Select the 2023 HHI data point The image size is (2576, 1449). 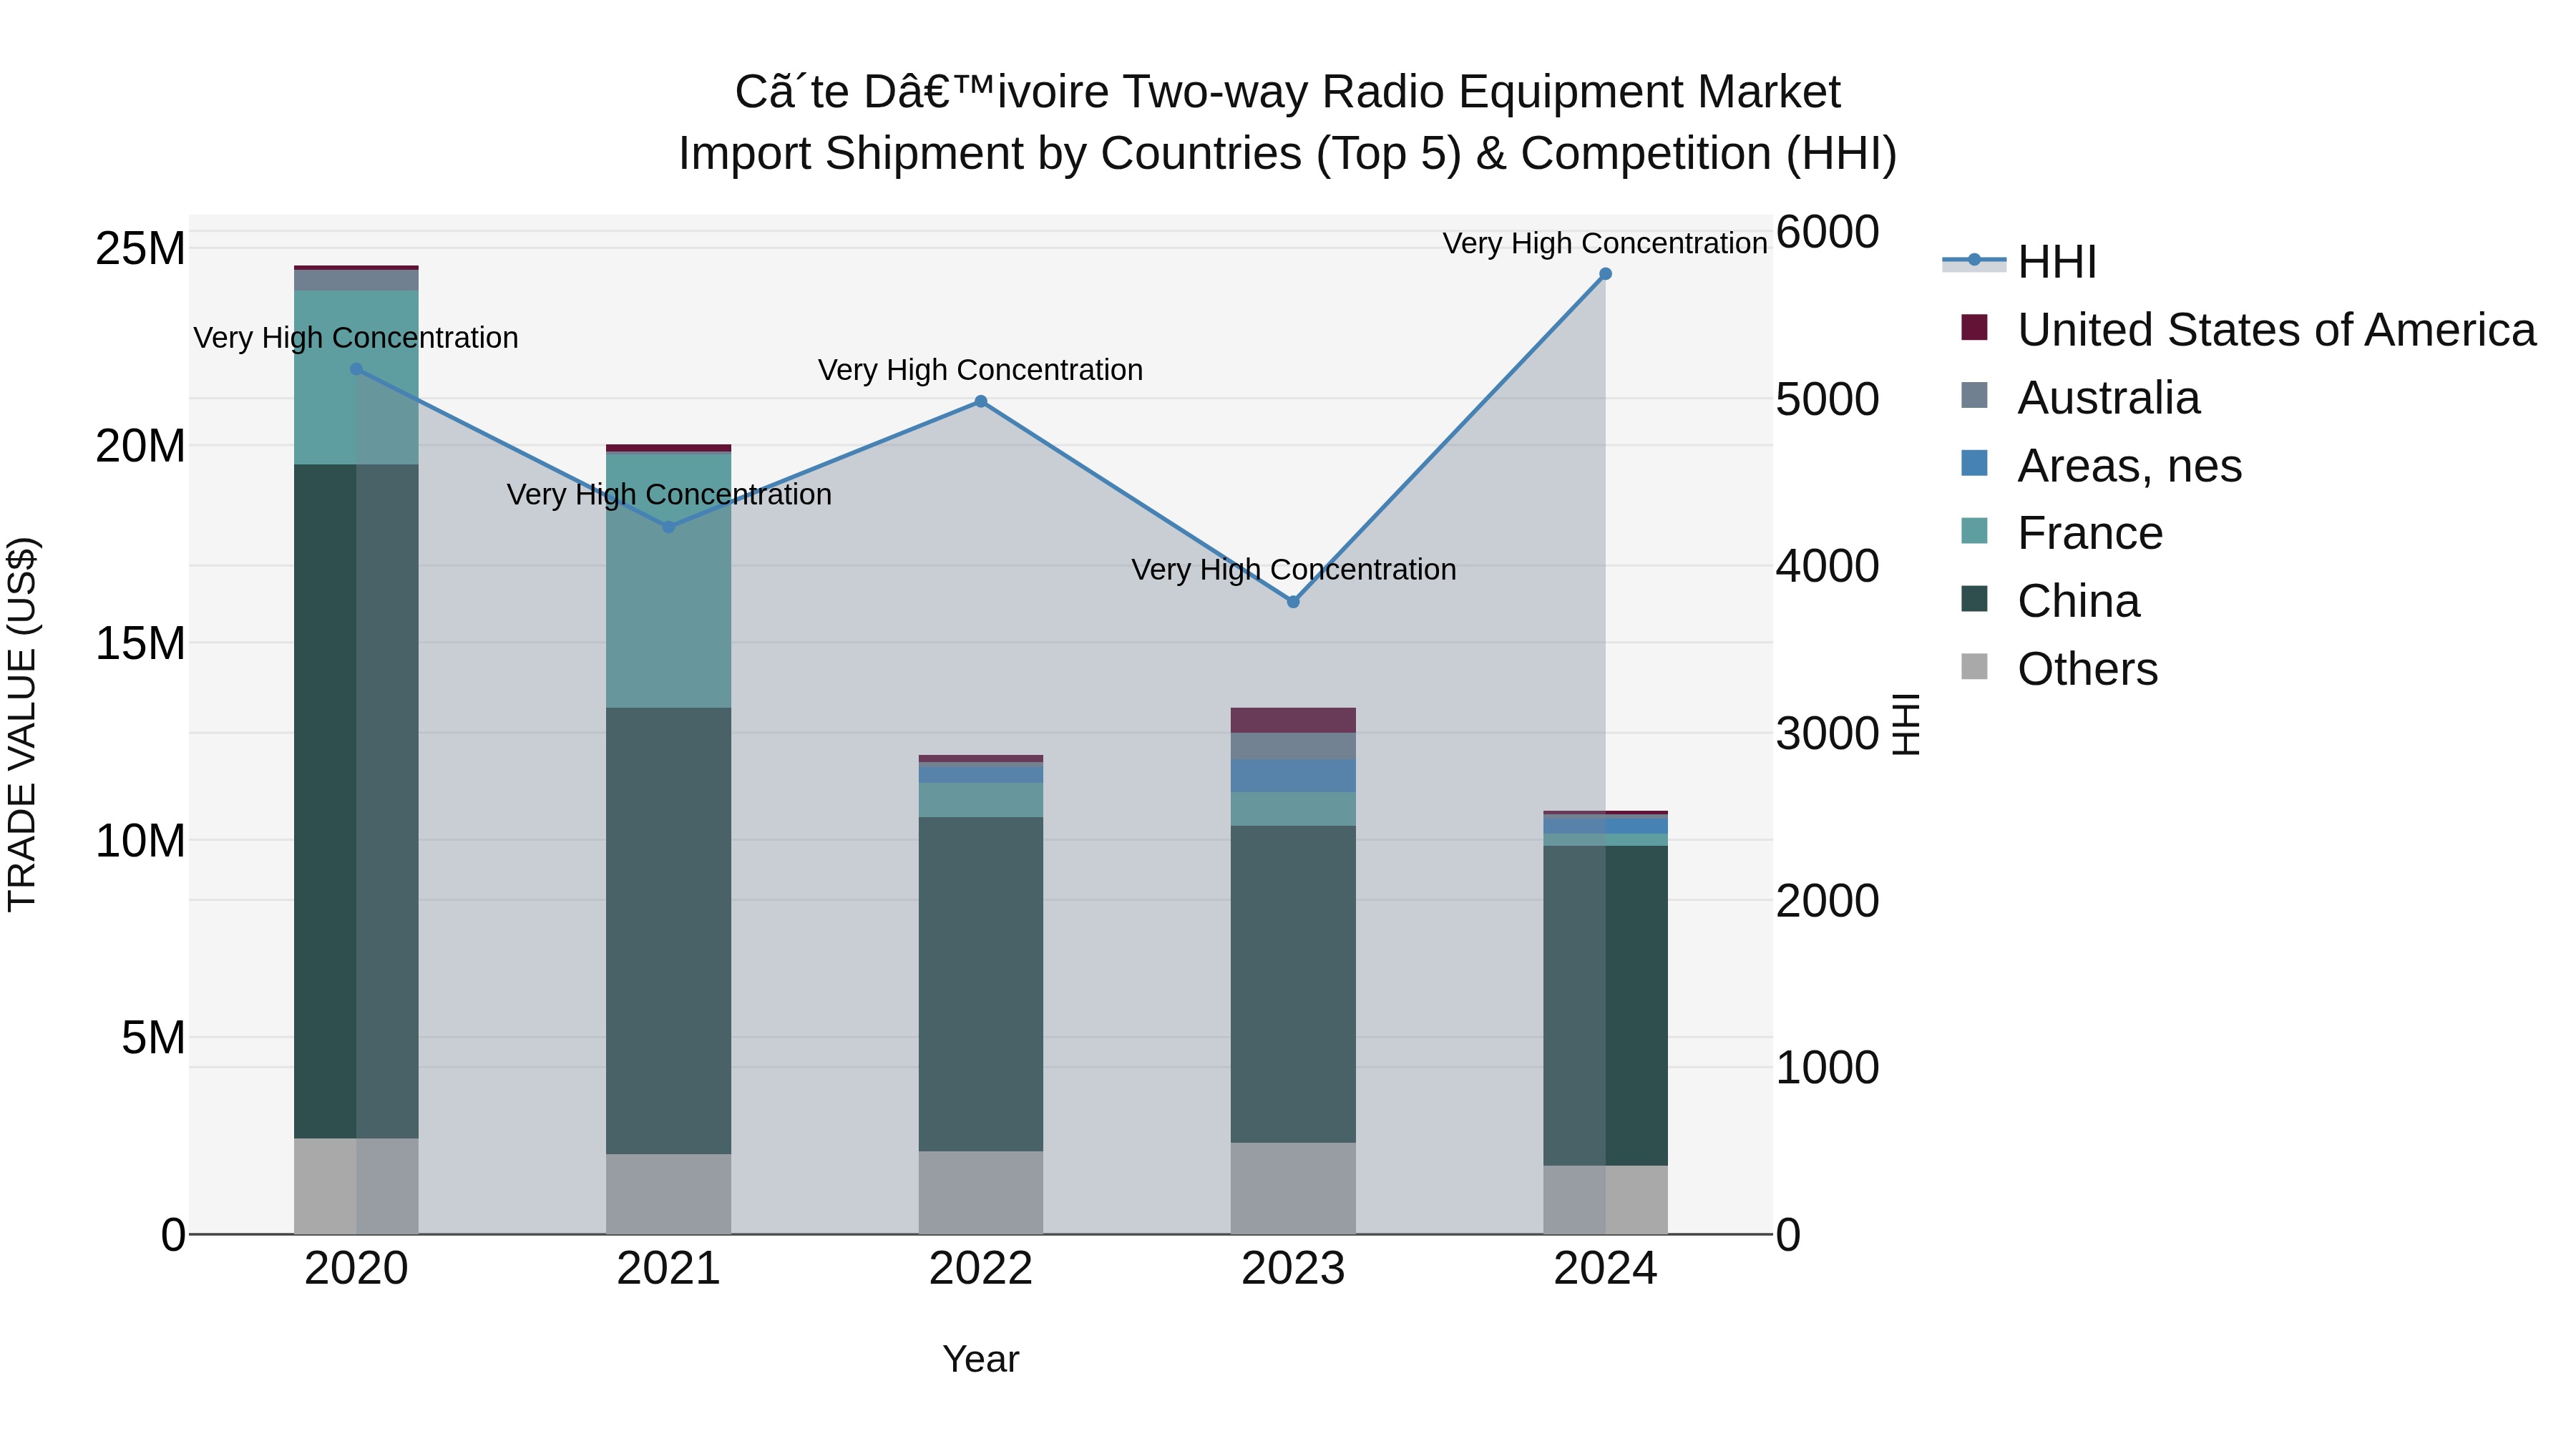(x=1293, y=602)
